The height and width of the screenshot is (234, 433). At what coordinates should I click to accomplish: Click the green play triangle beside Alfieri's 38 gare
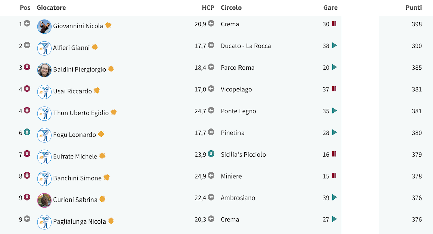click(334, 45)
